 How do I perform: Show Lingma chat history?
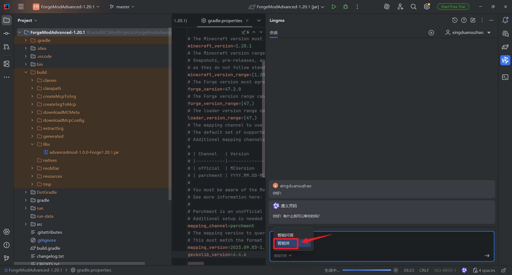[455, 20]
